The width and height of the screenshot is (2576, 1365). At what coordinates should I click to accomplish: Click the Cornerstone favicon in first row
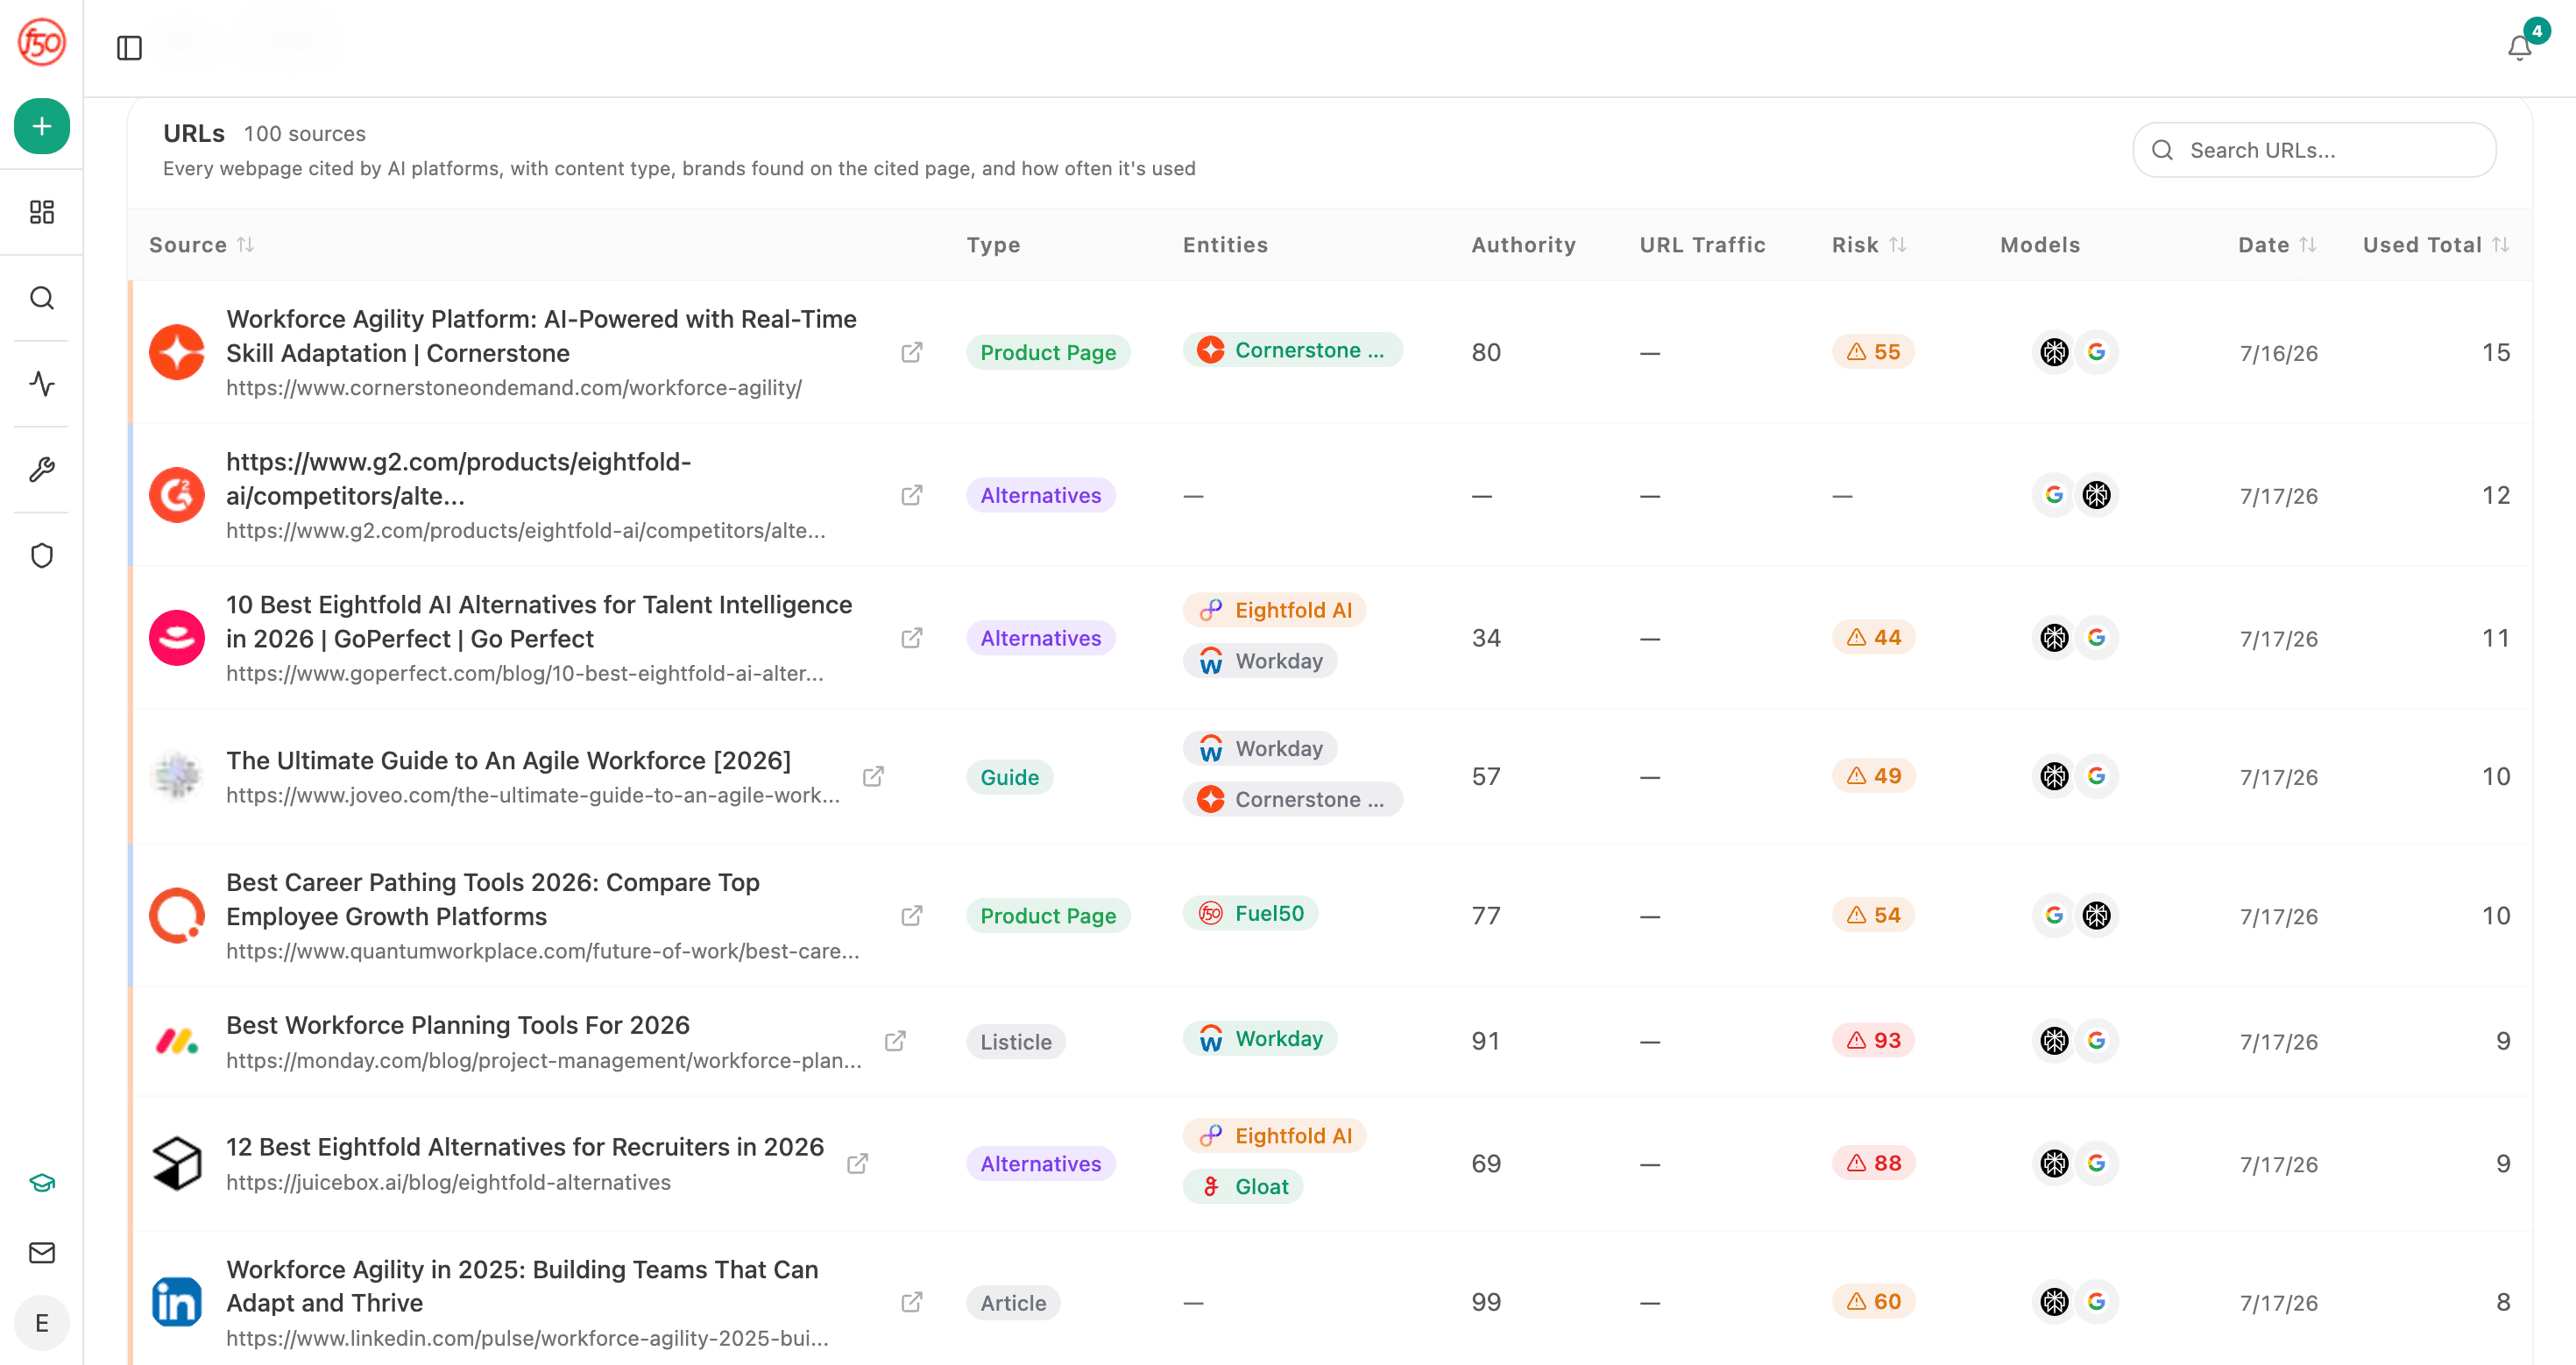[177, 352]
